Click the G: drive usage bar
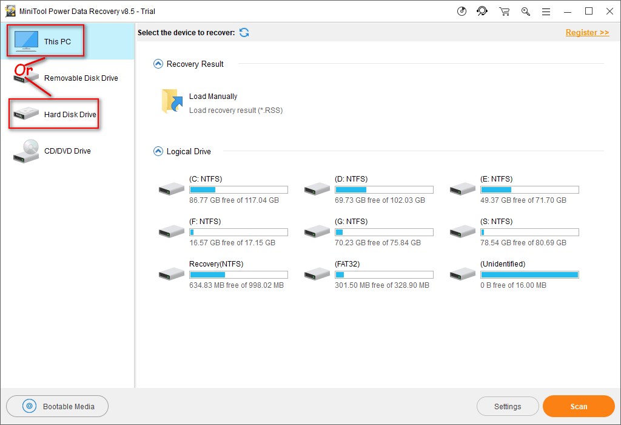 click(x=384, y=233)
